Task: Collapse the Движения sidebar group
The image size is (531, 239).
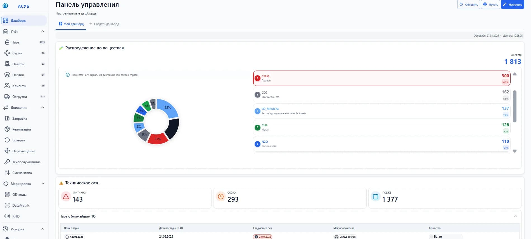Action: pos(43,107)
